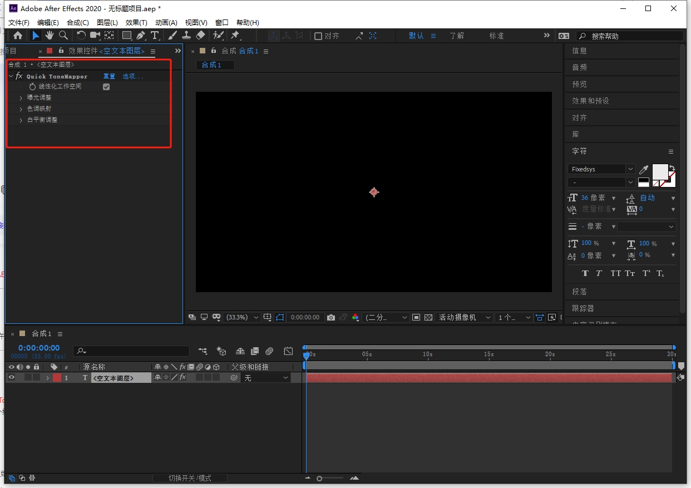Select the Puppet Pin tool

(235, 36)
